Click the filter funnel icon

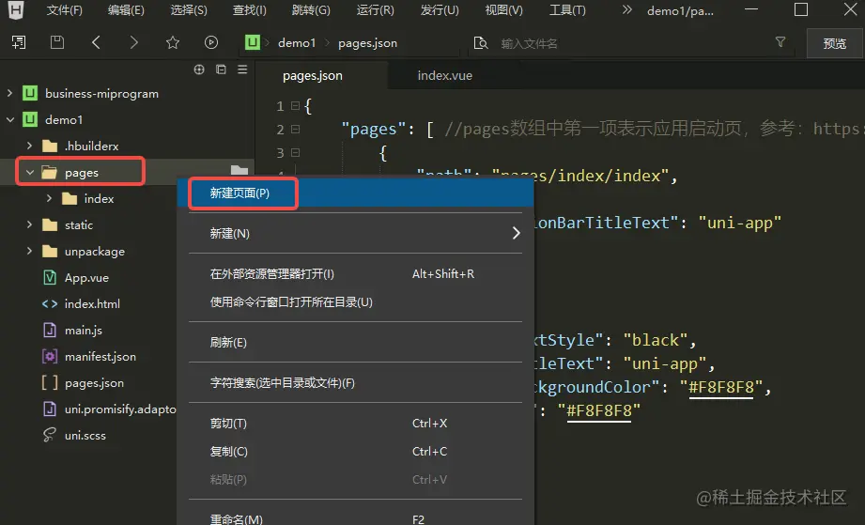pos(780,42)
